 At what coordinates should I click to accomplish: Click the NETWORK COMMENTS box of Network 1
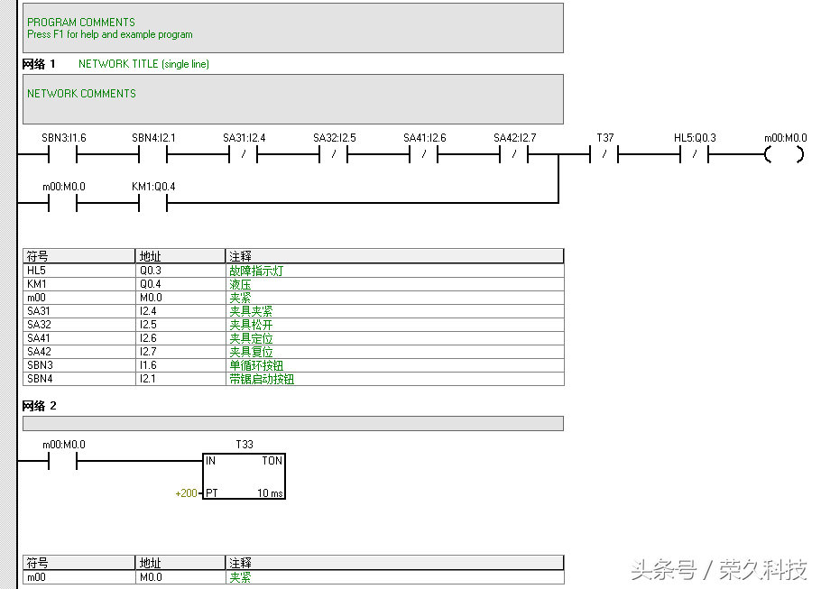(x=292, y=99)
